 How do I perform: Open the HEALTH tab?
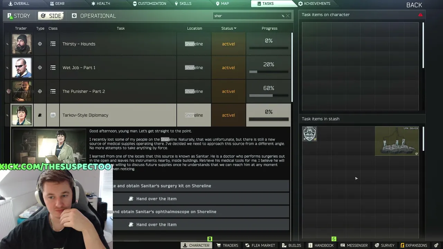click(x=101, y=3)
